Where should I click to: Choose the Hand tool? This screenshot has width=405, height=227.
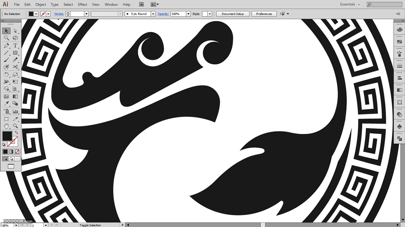[6, 126]
